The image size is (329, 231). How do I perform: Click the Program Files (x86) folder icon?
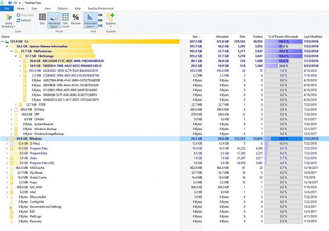coord(11,163)
